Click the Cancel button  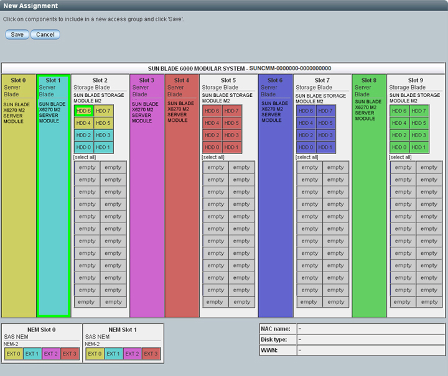click(45, 35)
